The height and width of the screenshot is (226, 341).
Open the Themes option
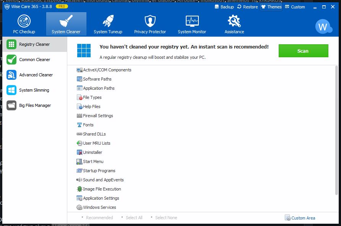(271, 7)
